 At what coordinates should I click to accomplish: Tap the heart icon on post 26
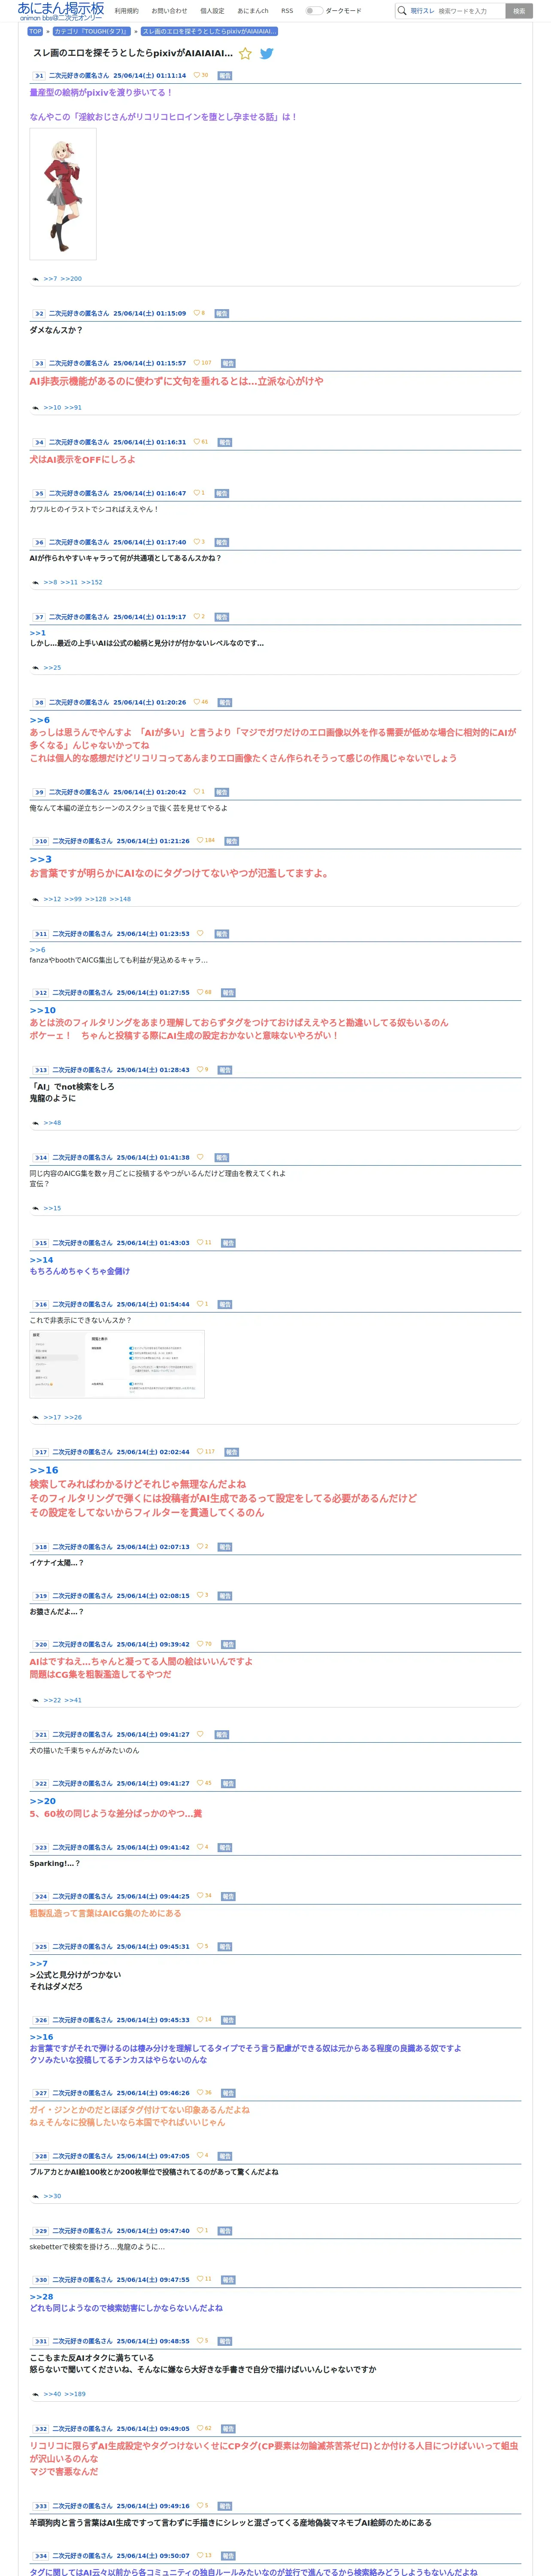click(200, 2020)
